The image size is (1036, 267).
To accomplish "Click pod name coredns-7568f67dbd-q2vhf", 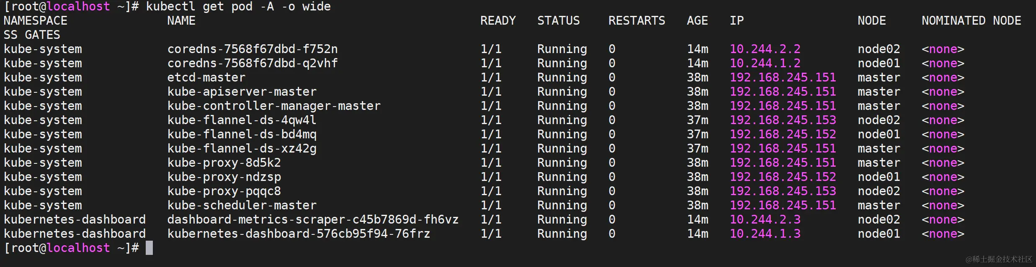I will coord(253,63).
